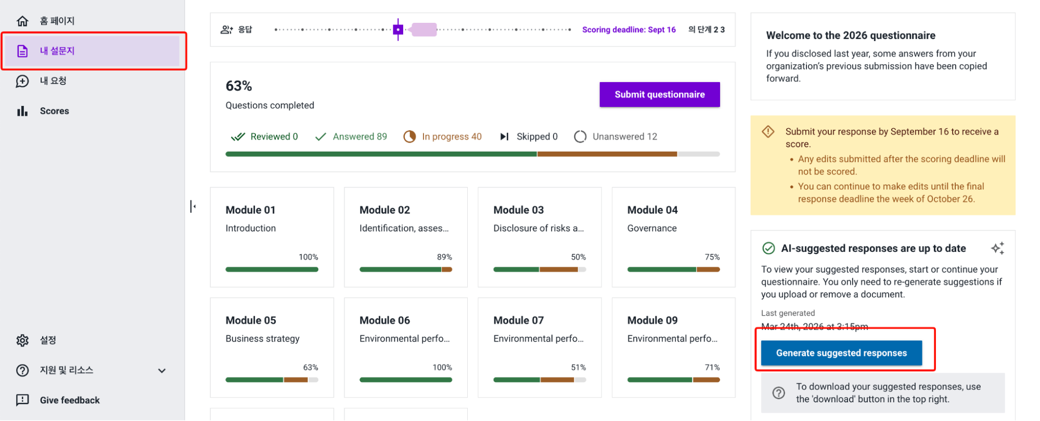Click the Submit questionnaire button
1040x421 pixels.
(x=660, y=94)
